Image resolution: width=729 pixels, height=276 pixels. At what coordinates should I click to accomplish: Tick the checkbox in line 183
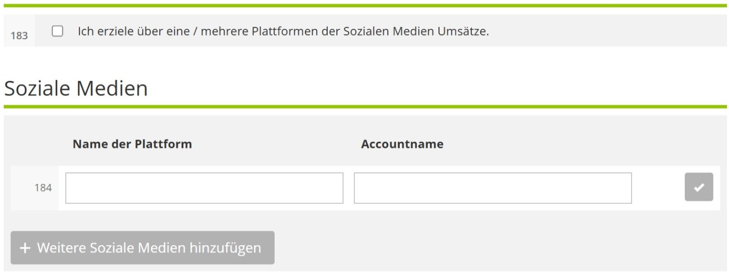click(58, 31)
